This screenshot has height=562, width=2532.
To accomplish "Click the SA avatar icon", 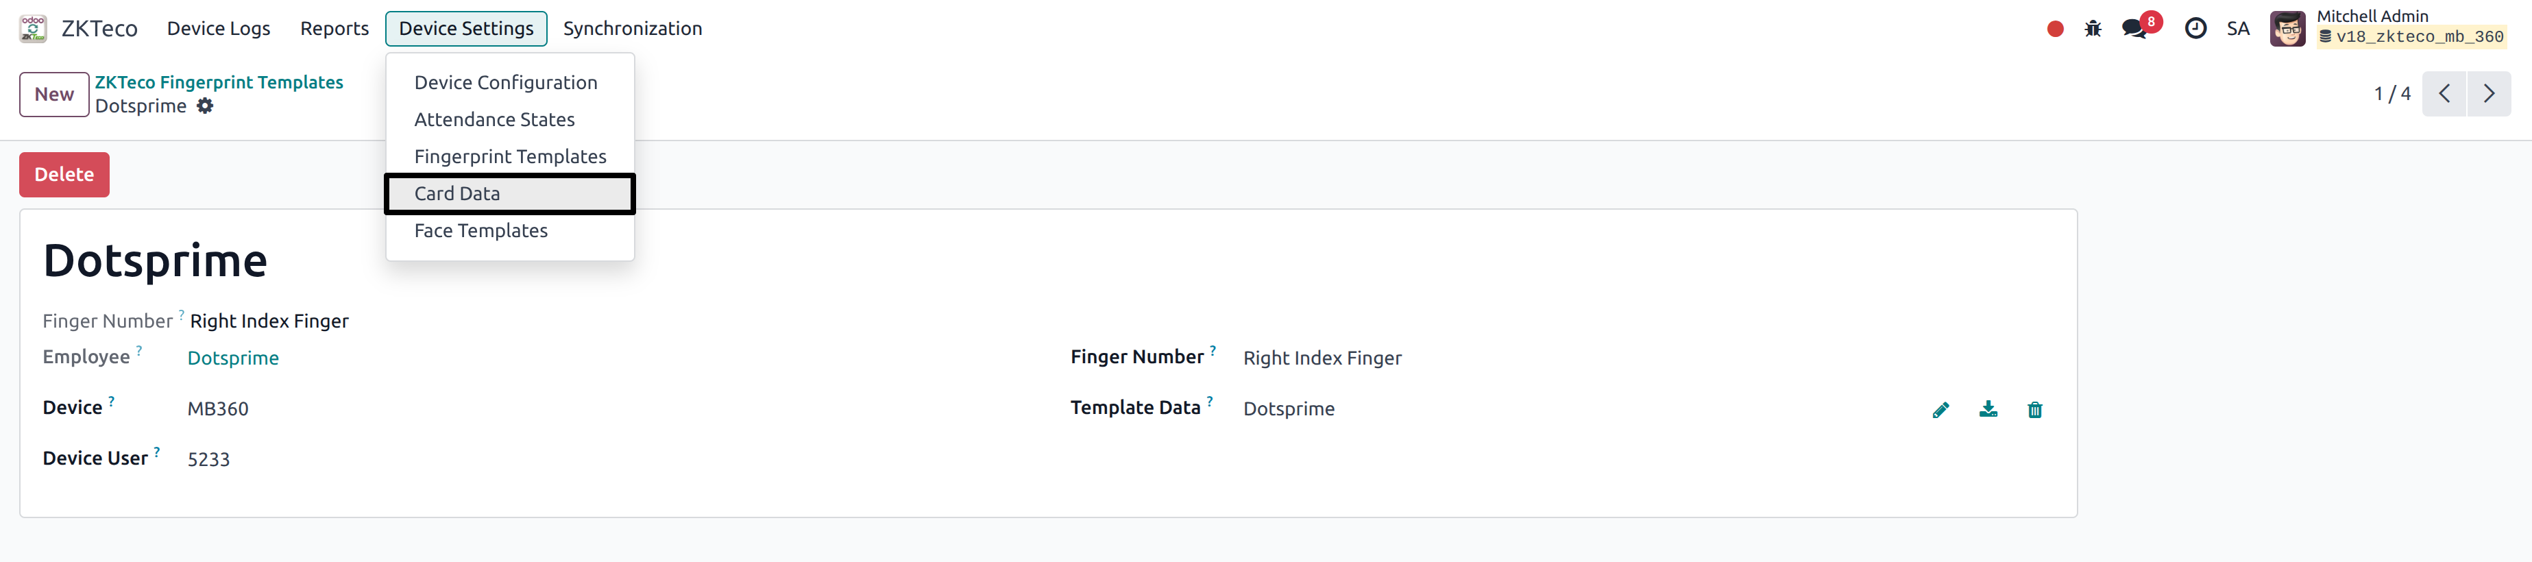I will click(x=2238, y=29).
